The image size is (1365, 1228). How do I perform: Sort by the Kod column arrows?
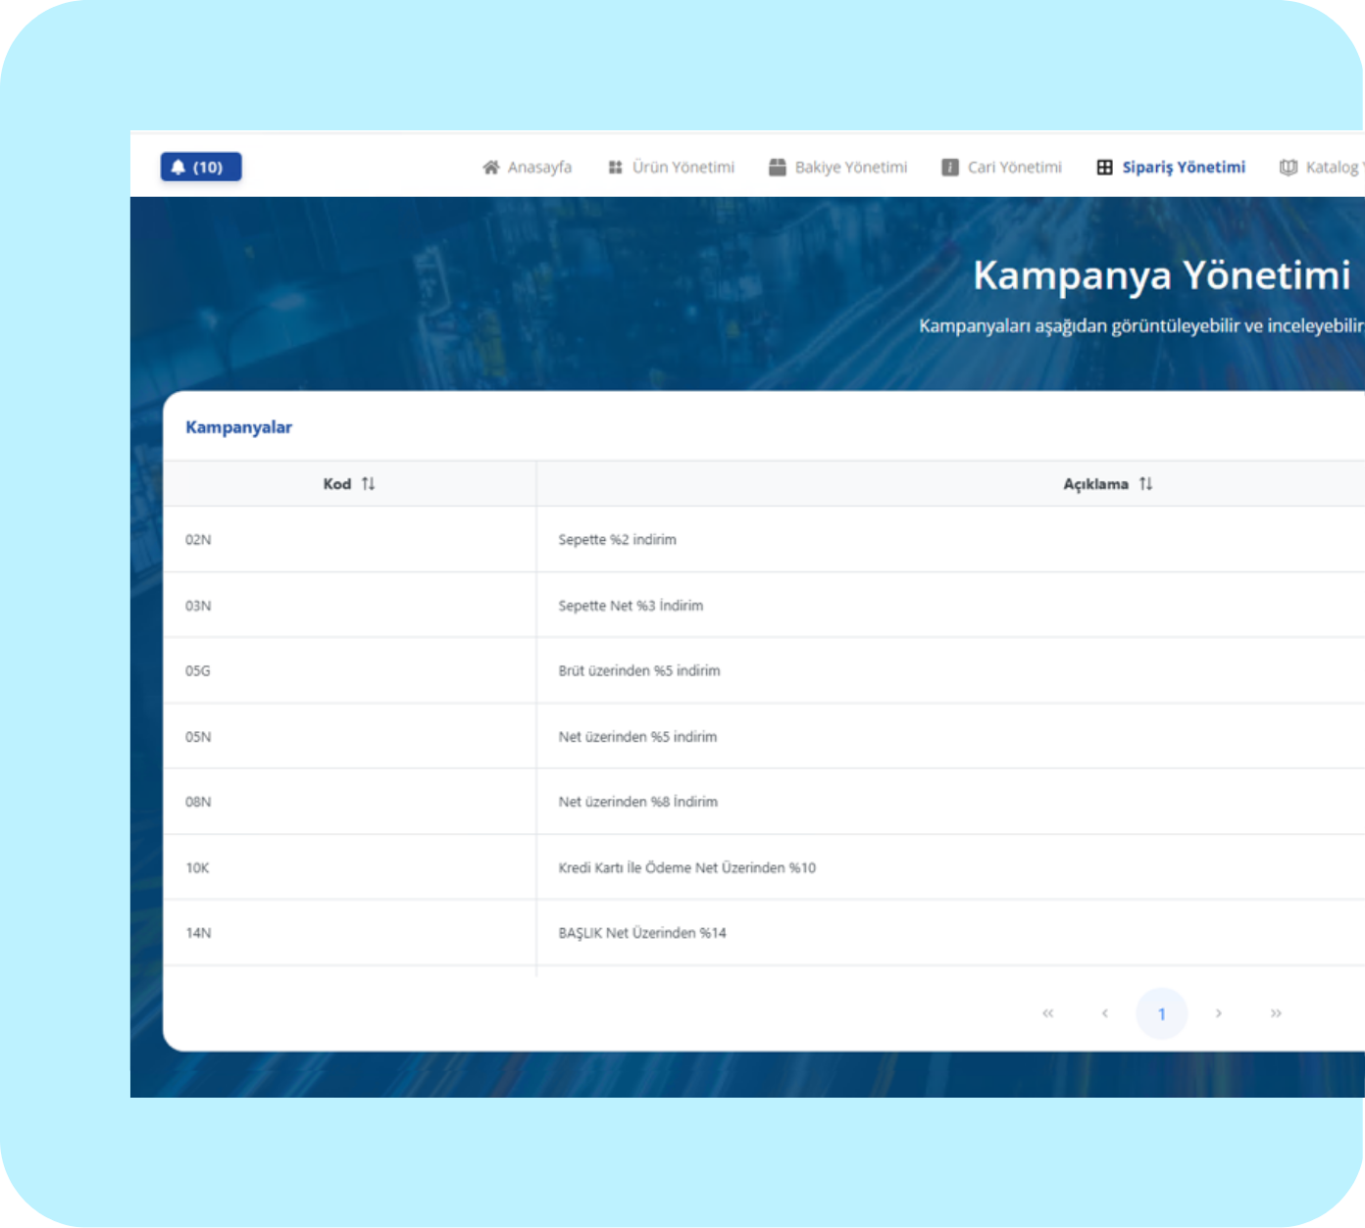tap(369, 484)
